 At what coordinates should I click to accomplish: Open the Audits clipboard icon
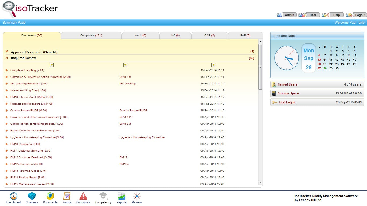pyautogui.click(x=67, y=196)
